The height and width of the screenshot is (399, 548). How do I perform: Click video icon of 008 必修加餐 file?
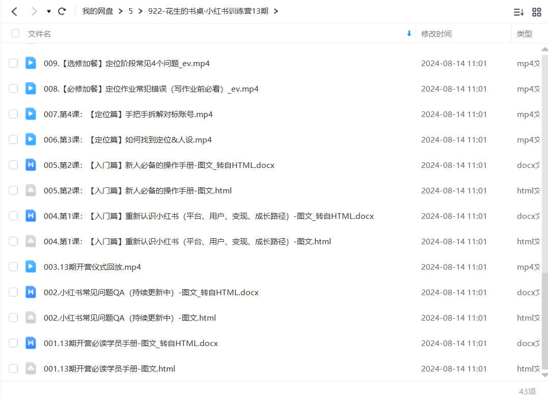click(31, 89)
